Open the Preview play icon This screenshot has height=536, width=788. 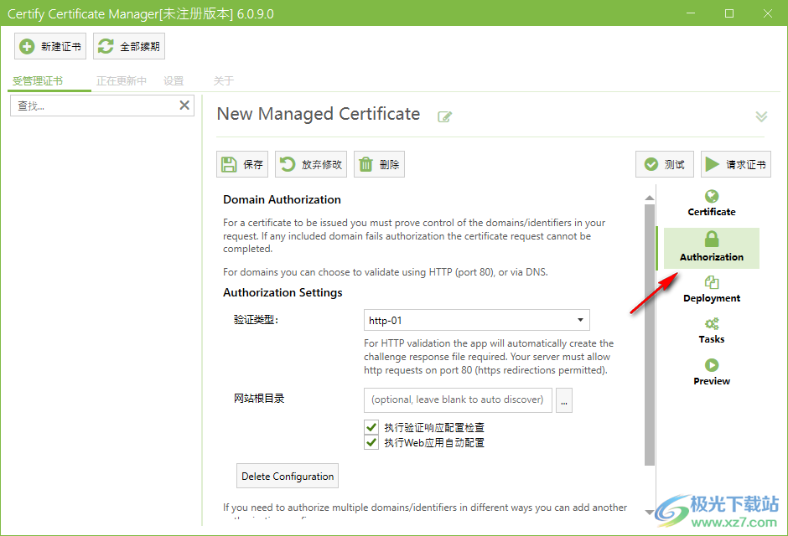(x=712, y=365)
